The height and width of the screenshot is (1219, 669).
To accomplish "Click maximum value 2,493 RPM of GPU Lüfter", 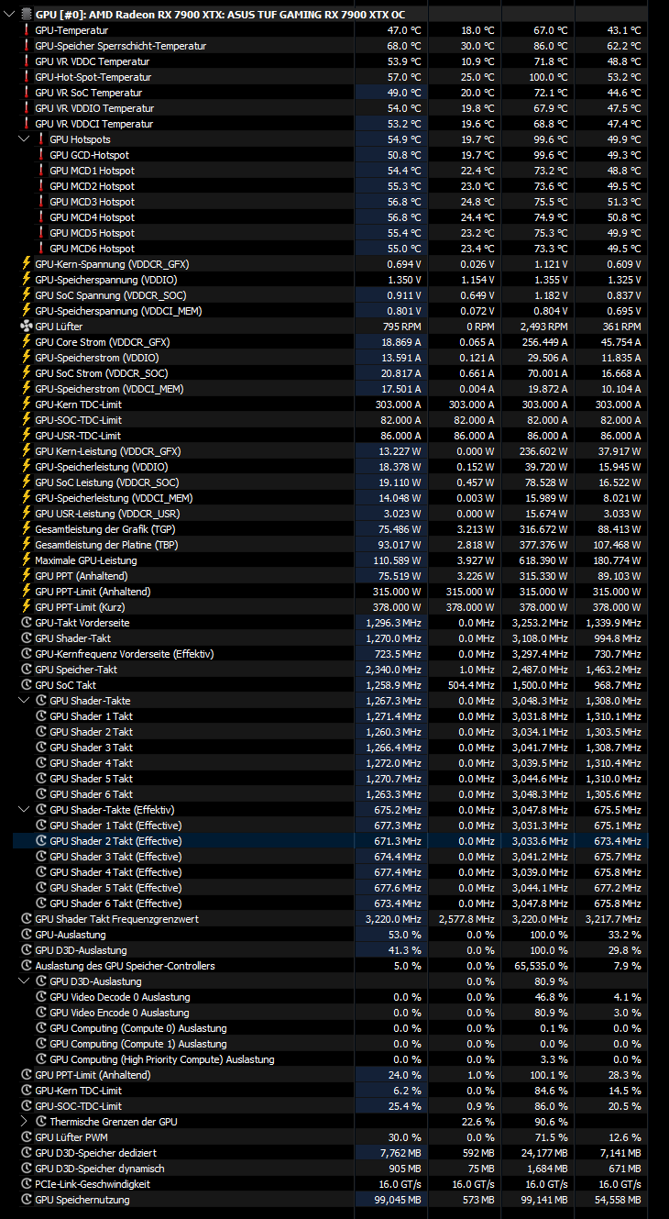I will point(544,327).
